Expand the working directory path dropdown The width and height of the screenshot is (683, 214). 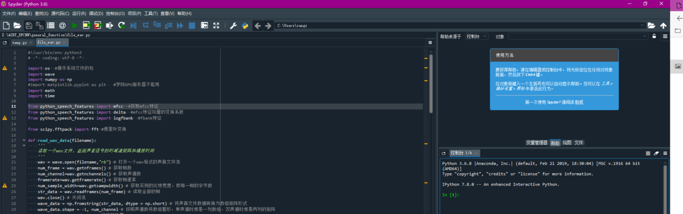click(x=642, y=25)
